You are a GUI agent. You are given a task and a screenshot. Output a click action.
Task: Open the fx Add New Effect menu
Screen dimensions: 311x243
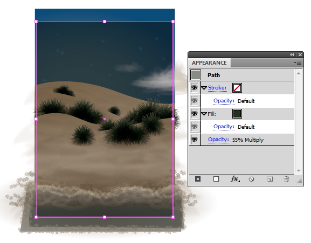[235, 179]
